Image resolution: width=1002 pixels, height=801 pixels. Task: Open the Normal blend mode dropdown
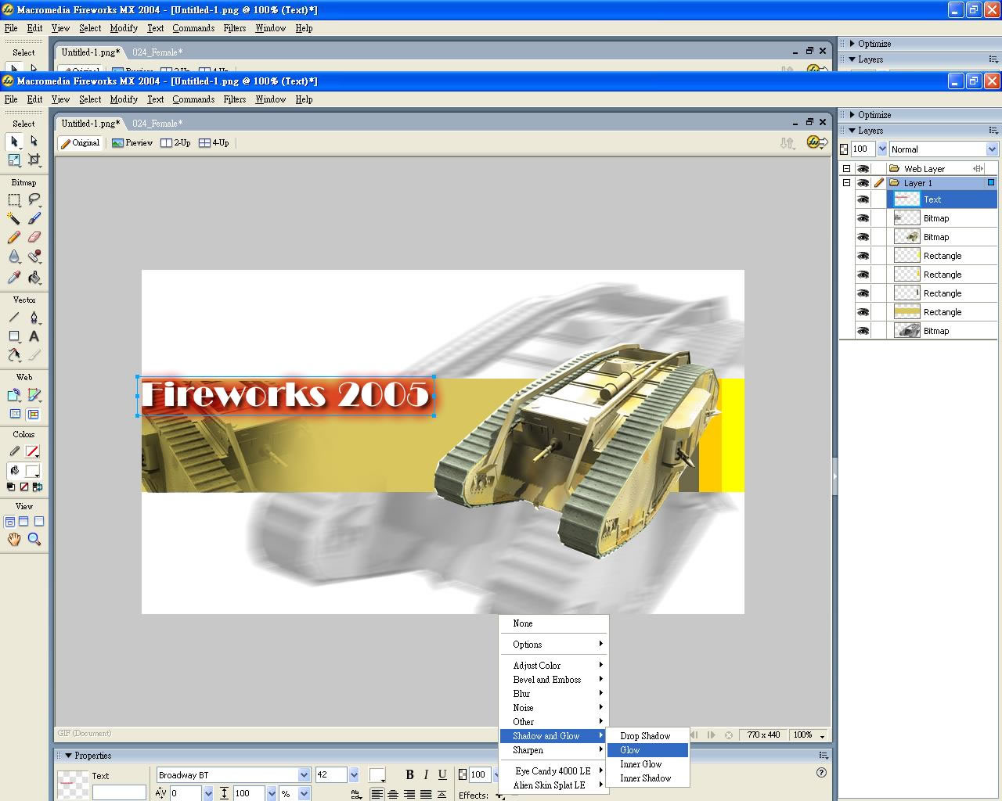(992, 149)
